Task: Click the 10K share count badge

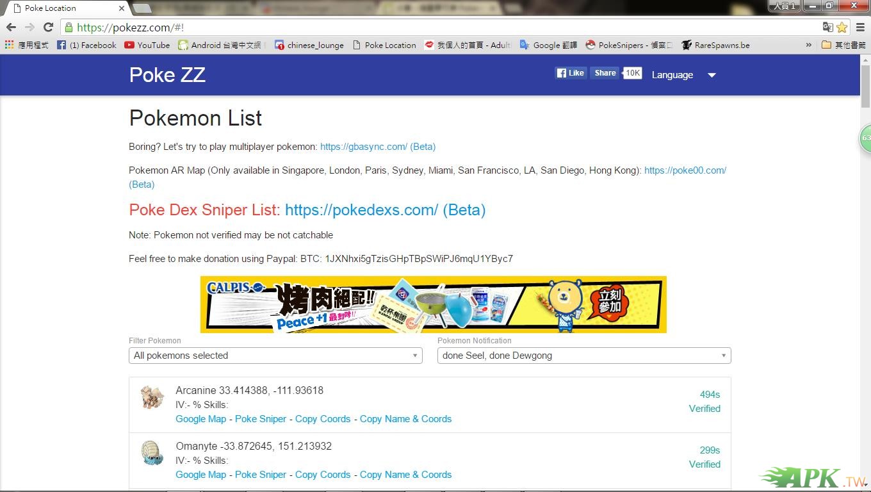Action: pyautogui.click(x=633, y=73)
